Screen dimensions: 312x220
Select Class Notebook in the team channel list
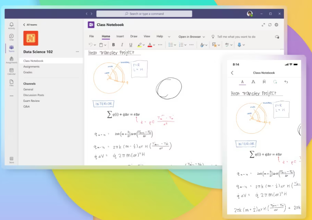click(x=51, y=61)
